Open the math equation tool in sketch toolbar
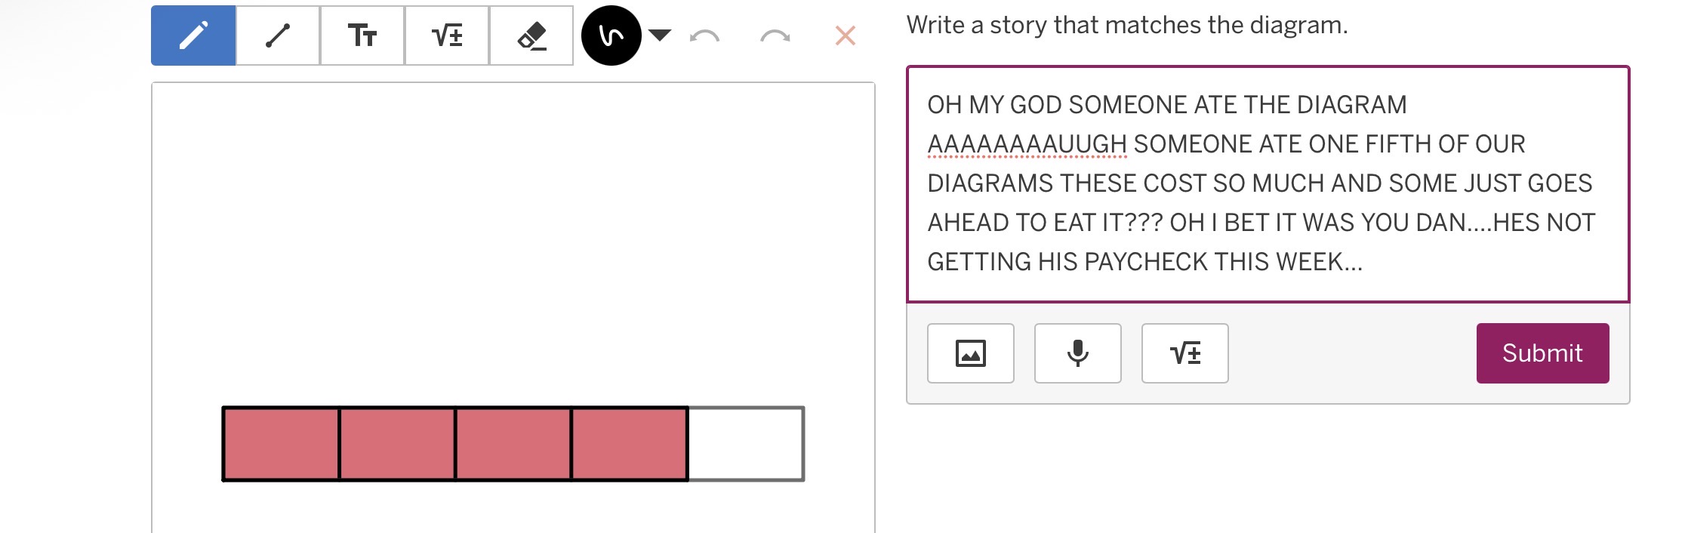The width and height of the screenshot is (1685, 533). point(447,35)
